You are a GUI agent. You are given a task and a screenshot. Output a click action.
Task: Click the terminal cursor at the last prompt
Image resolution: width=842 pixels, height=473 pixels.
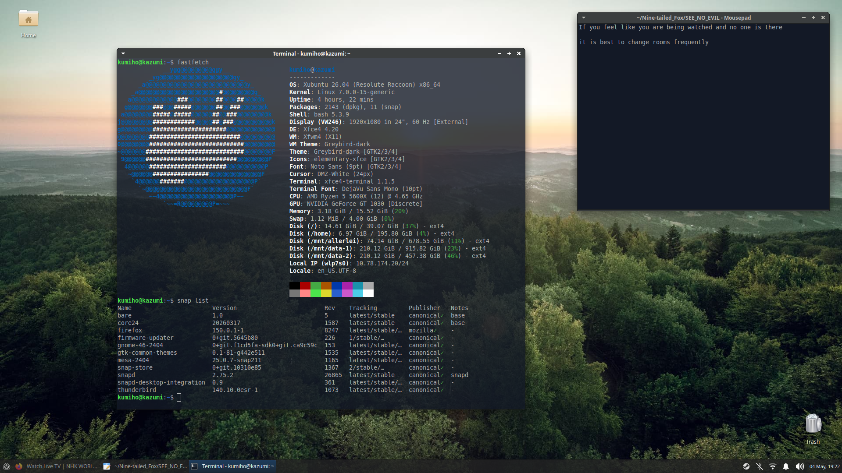point(179,397)
